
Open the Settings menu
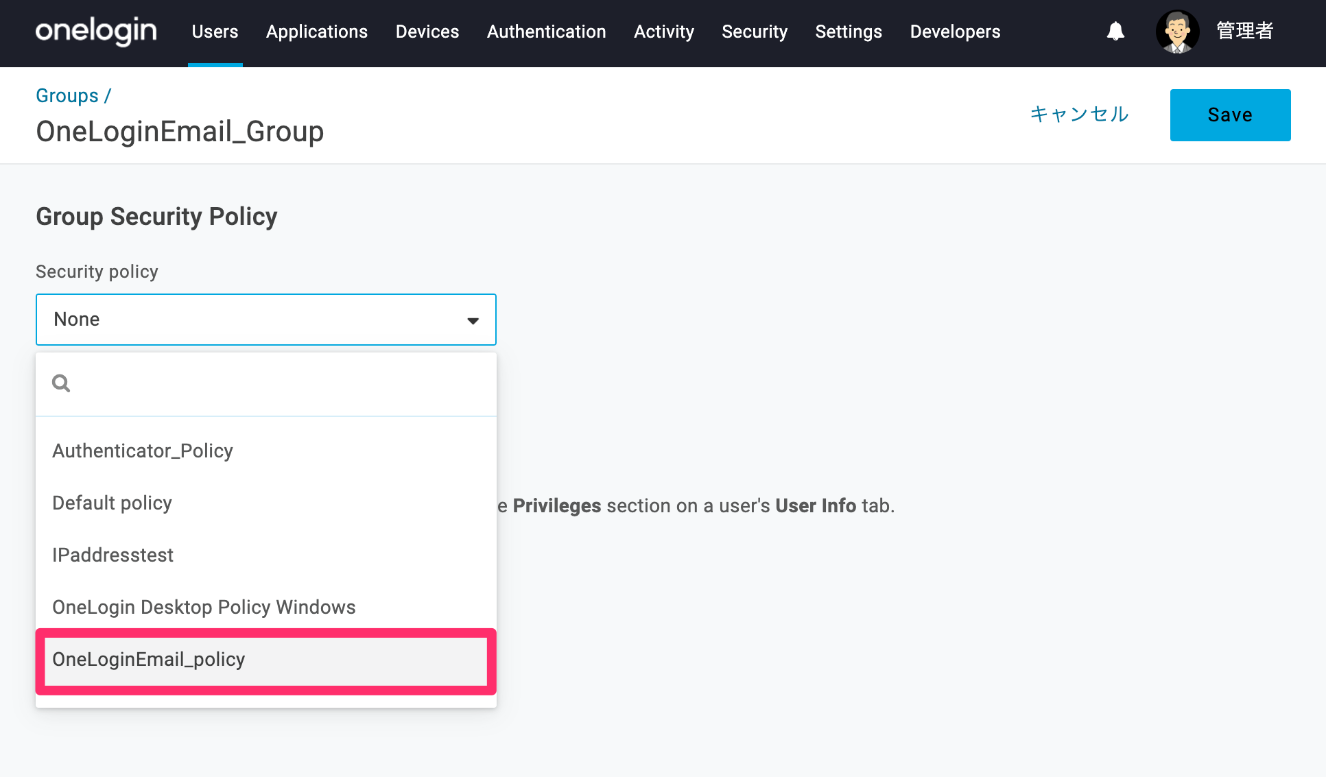(849, 32)
